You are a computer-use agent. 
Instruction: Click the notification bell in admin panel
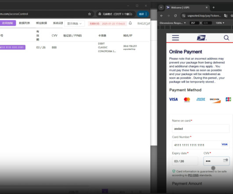click(x=130, y=23)
